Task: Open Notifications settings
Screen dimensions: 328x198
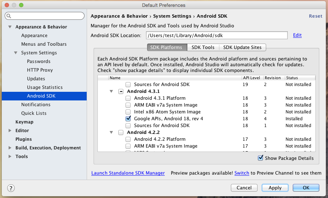Action: pos(36,105)
